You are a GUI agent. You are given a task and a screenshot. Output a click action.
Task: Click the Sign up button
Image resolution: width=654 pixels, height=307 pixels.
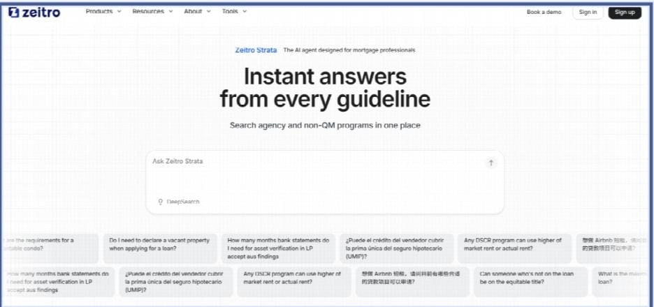(x=625, y=12)
